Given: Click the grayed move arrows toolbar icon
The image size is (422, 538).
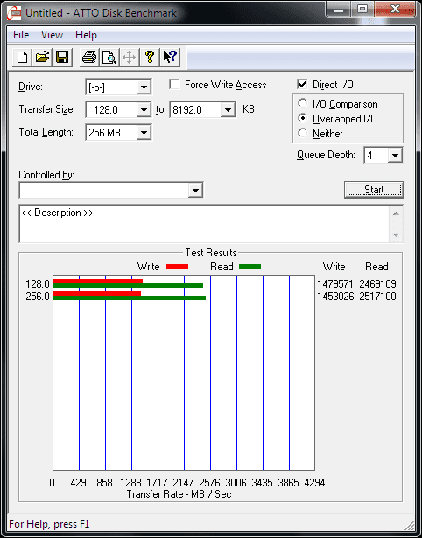Looking at the screenshot, I should click(129, 57).
